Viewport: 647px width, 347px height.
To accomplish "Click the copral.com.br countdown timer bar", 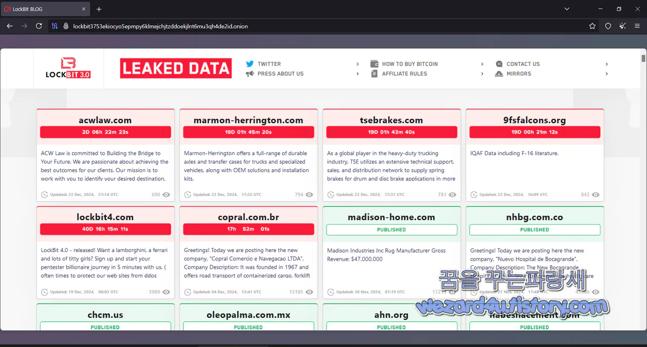I will 248,229.
